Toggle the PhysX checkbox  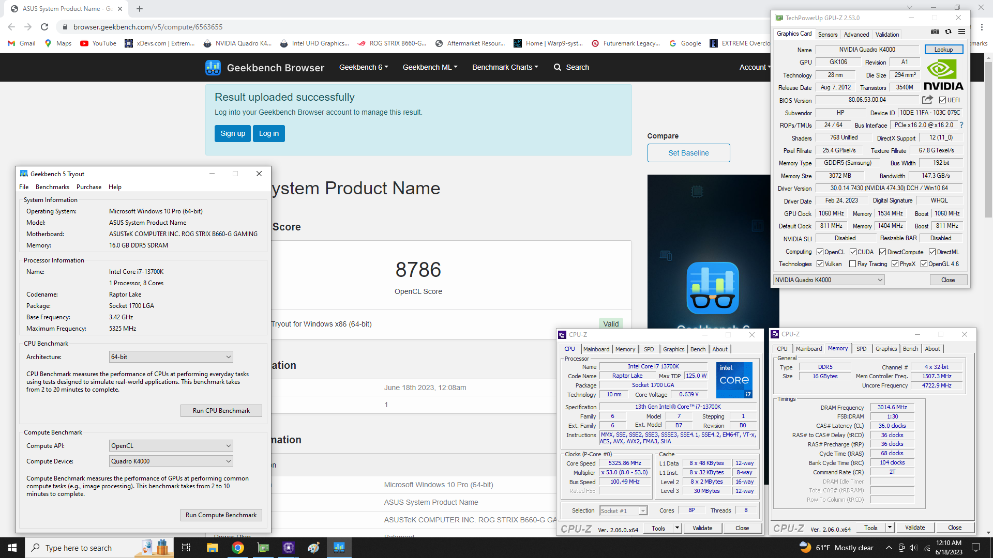point(895,264)
